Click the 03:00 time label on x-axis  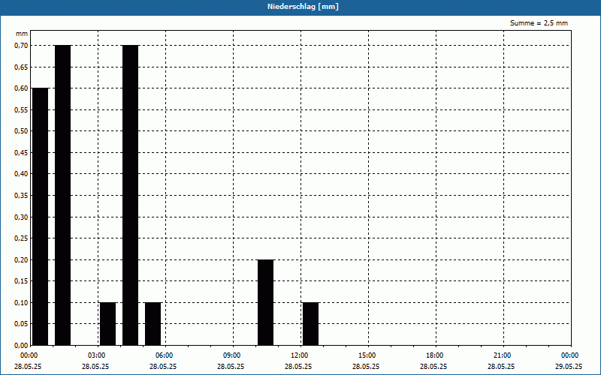98,355
